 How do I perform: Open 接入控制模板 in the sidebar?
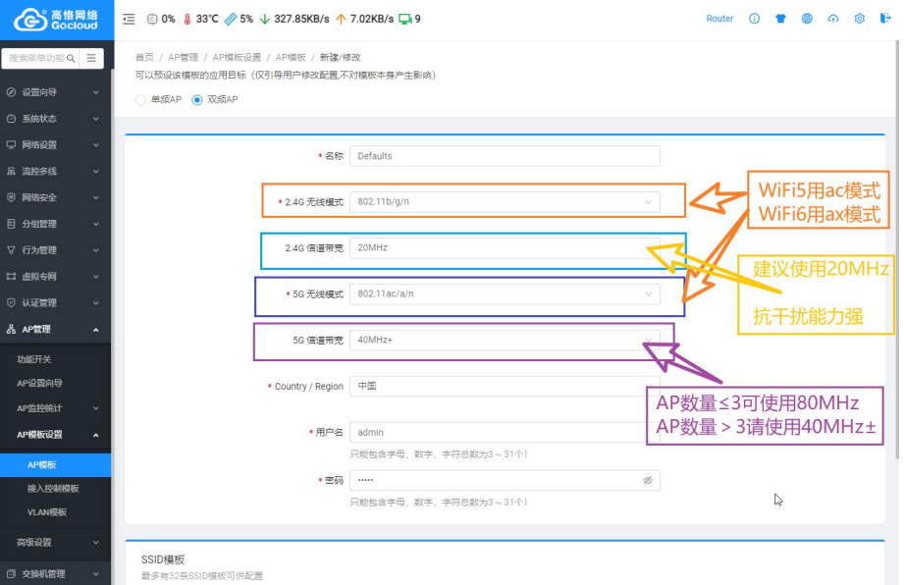click(x=53, y=488)
